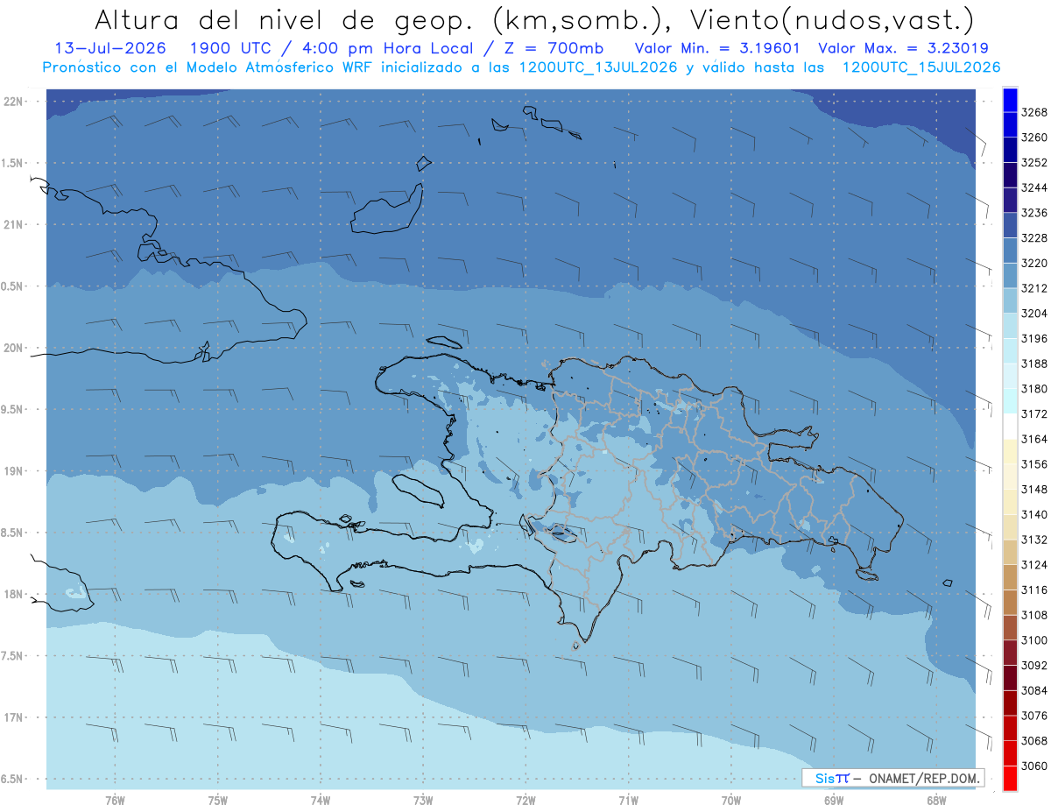This screenshot has height=812, width=1051.
Task: Select the white swatch between 3164 and 3172
Action: point(1010,427)
